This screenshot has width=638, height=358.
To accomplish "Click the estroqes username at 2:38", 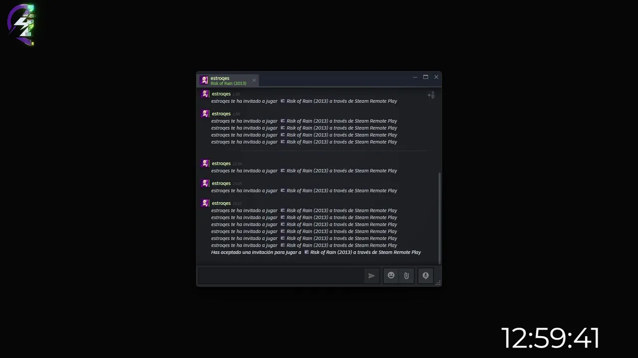I will click(x=221, y=94).
